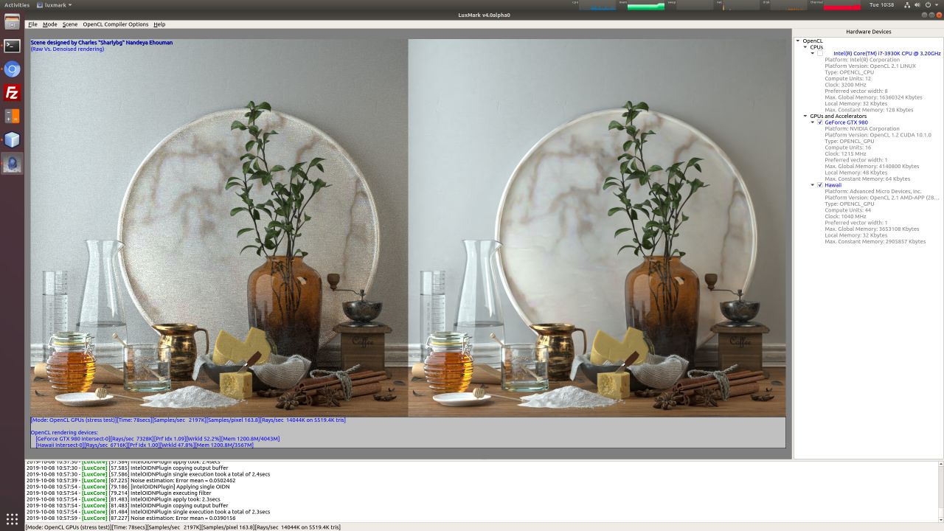Collapse the GPUs and Accelerators branch
Screen dimensions: 944x531
[x=805, y=116]
